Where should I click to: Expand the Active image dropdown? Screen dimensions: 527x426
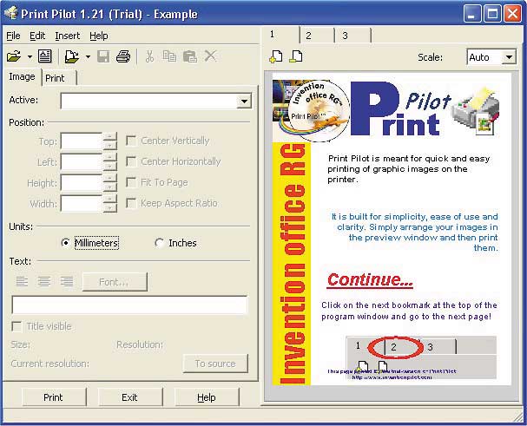tap(244, 102)
